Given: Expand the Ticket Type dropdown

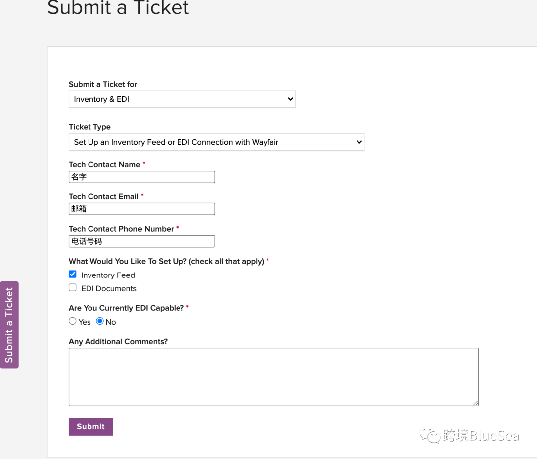Looking at the screenshot, I should click(216, 142).
